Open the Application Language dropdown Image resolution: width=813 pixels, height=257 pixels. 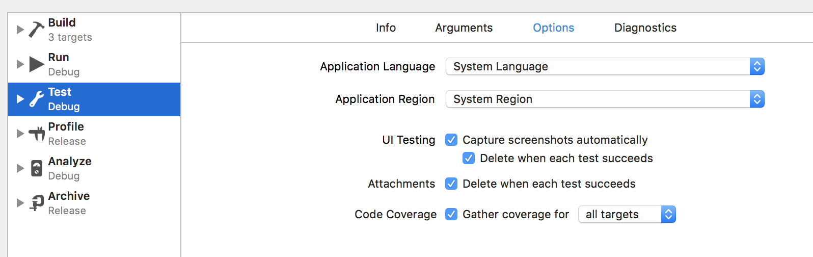[605, 66]
